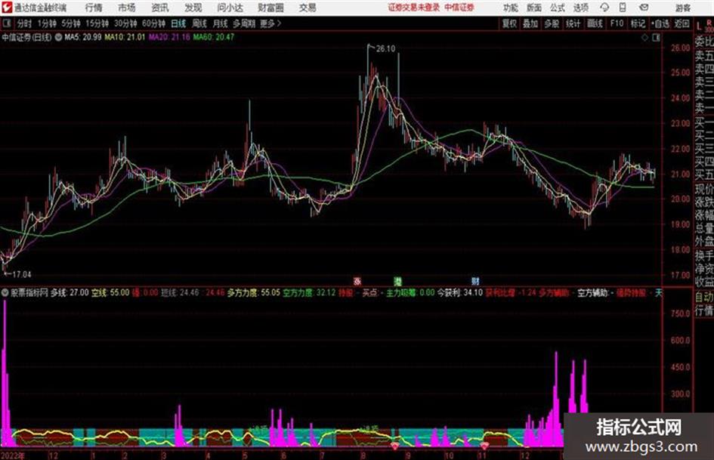Open the 多周期 multi-period view
The height and width of the screenshot is (460, 714).
(x=244, y=23)
